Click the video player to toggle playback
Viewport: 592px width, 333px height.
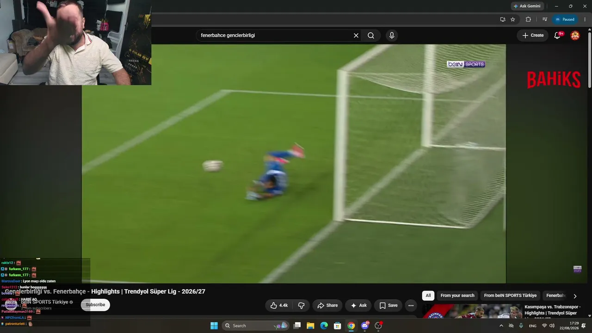[x=294, y=164]
